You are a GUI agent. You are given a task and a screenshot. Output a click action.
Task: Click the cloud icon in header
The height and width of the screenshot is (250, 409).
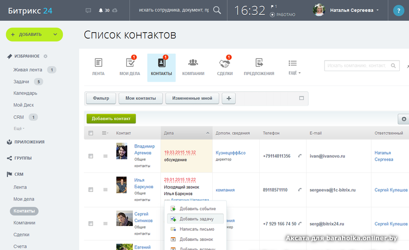coord(115,10)
